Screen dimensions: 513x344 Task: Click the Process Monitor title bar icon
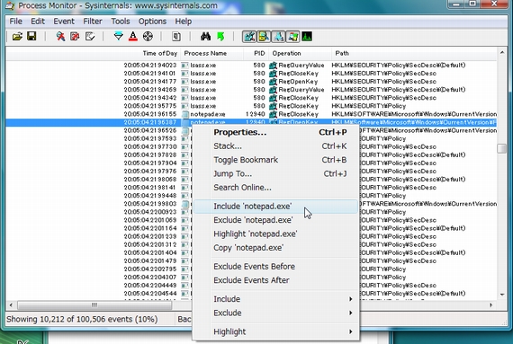tap(10, 5)
